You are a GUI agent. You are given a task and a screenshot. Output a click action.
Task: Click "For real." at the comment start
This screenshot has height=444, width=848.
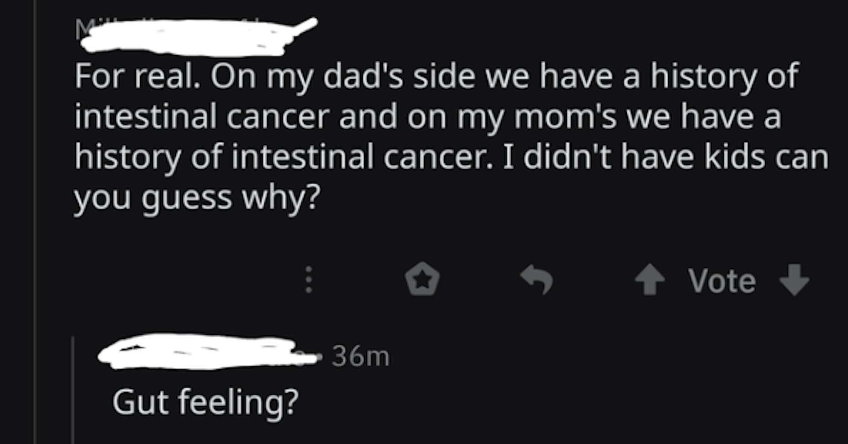tap(137, 77)
